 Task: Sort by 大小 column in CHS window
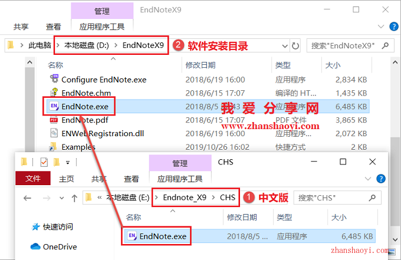339,218
